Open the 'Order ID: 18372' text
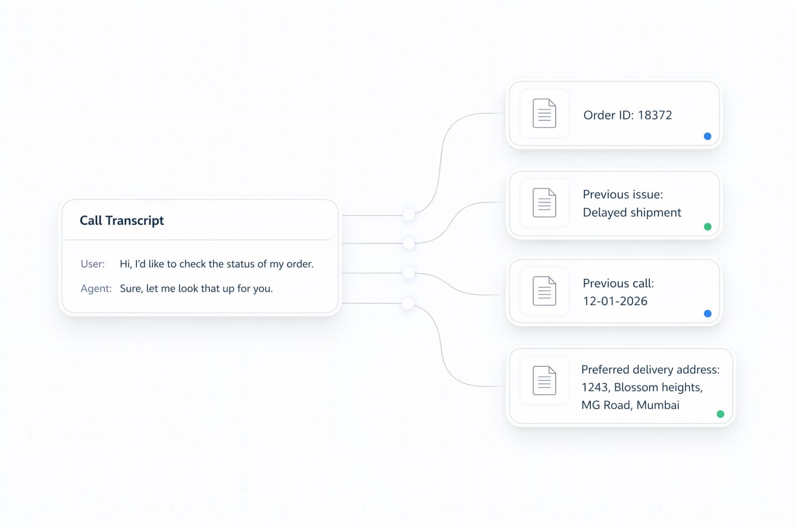 click(628, 115)
